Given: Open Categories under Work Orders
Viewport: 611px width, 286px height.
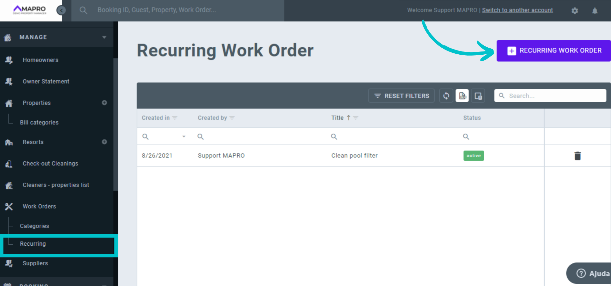Looking at the screenshot, I should (34, 226).
